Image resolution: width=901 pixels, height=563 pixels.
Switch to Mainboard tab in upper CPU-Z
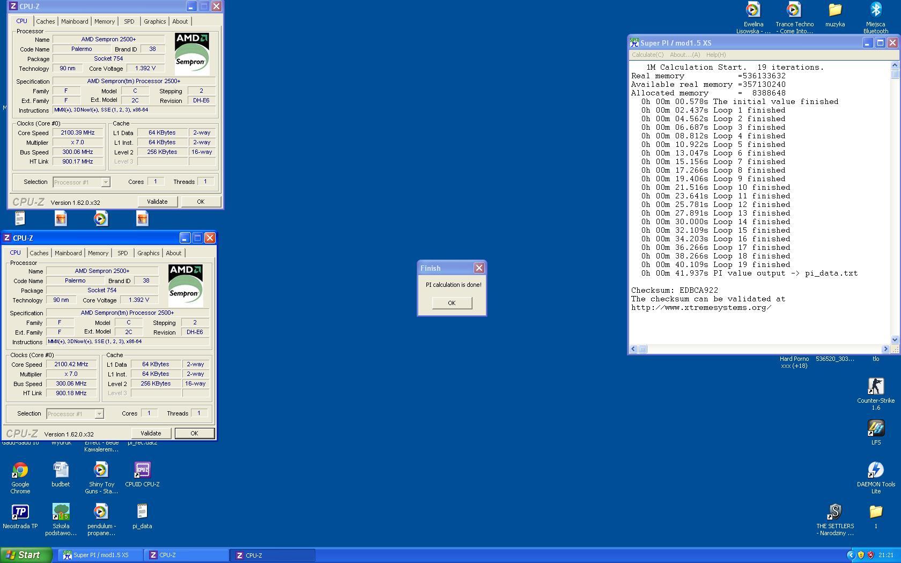pos(75,21)
